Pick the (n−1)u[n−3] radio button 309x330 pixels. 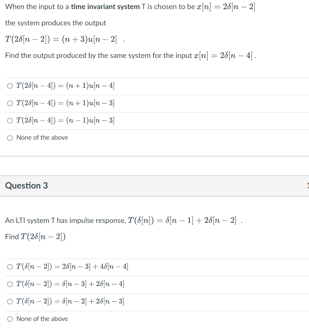[x=10, y=120]
